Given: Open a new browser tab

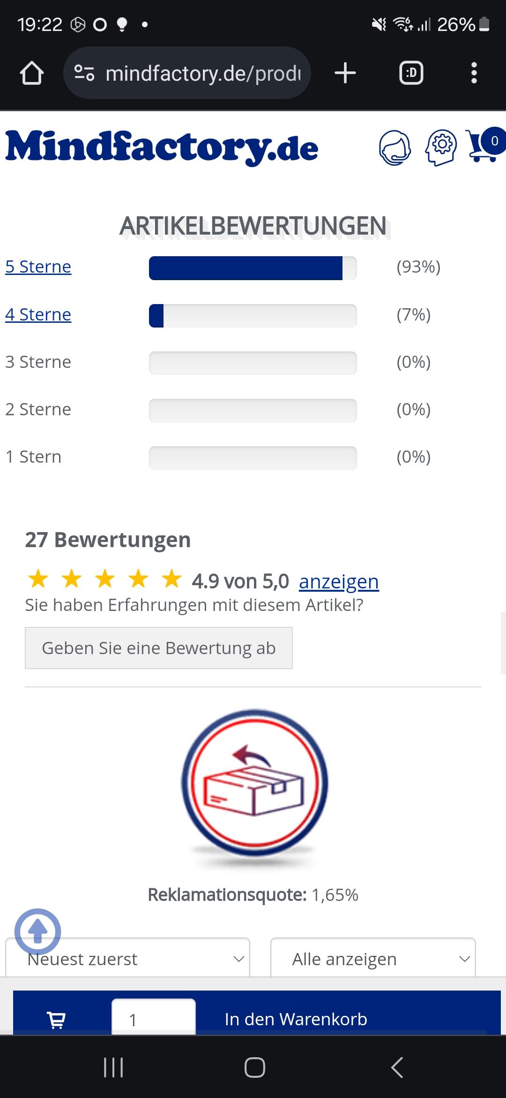Looking at the screenshot, I should coord(345,73).
